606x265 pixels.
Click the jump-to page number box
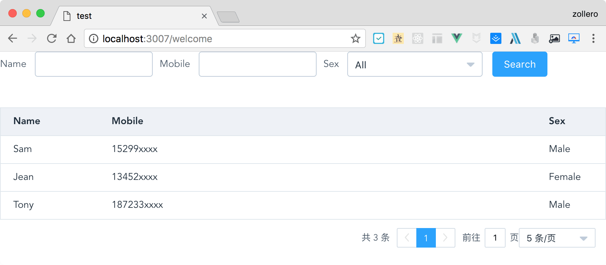[495, 238]
